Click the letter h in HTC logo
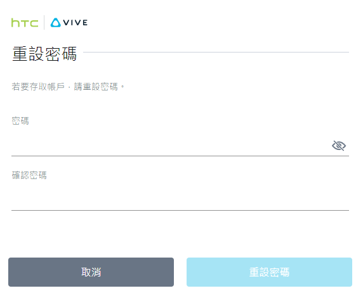The height and width of the screenshot is (293, 363). tap(15, 23)
